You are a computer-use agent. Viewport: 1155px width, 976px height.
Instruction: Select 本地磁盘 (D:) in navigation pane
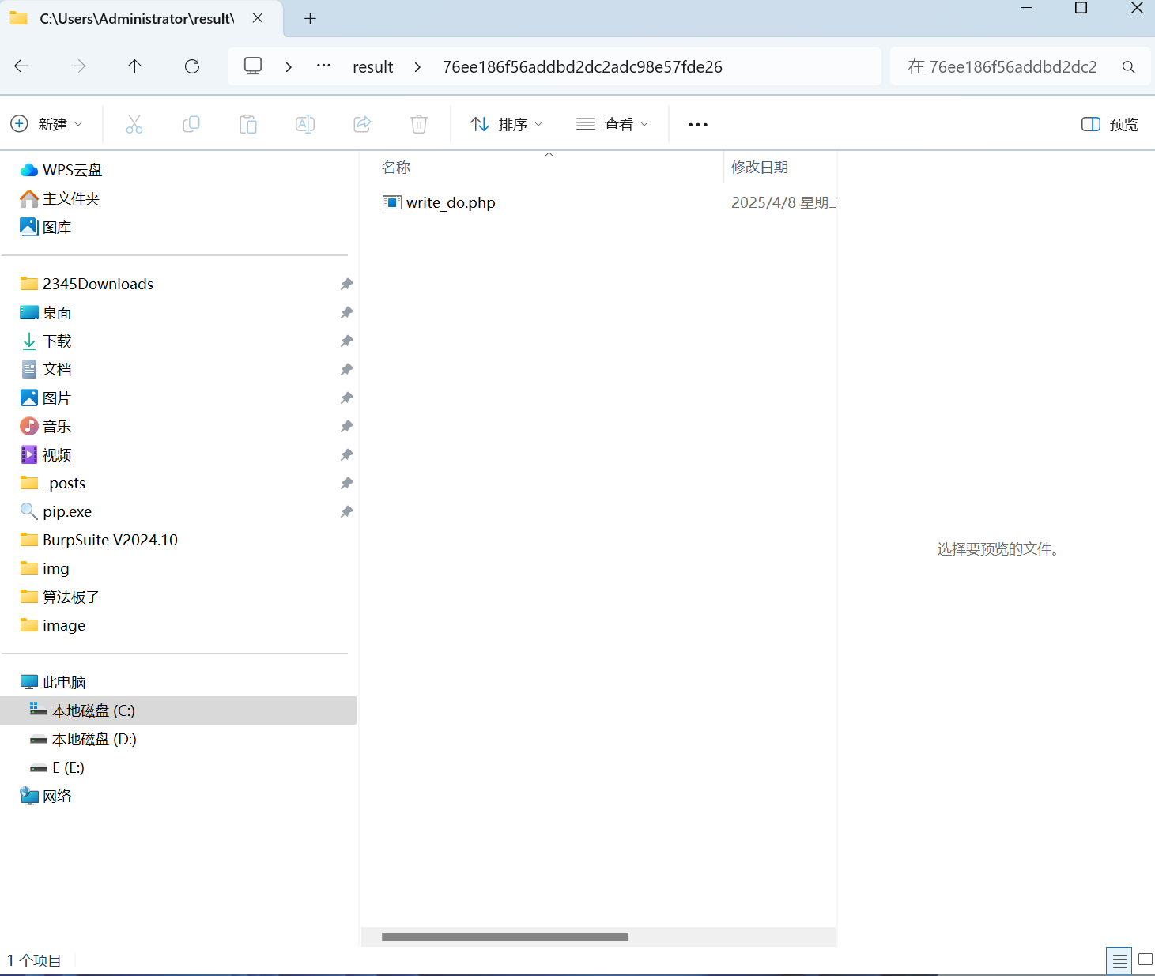pos(94,739)
